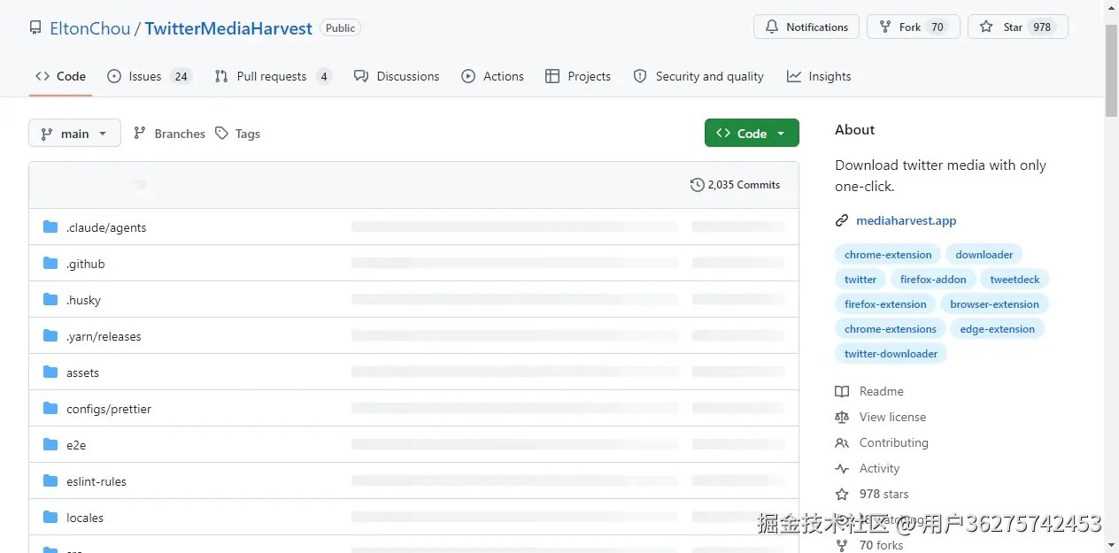Select the twitter topic tag
Screen dimensions: 1119x553
coord(860,280)
